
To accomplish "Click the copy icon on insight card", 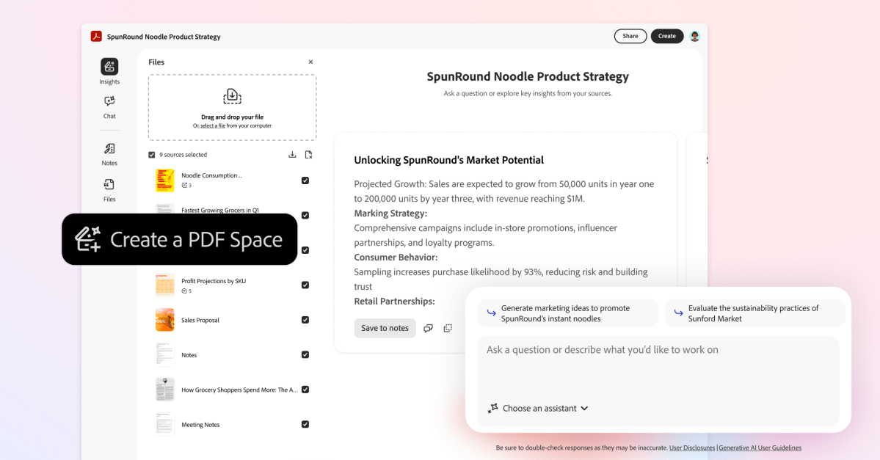I will 448,328.
